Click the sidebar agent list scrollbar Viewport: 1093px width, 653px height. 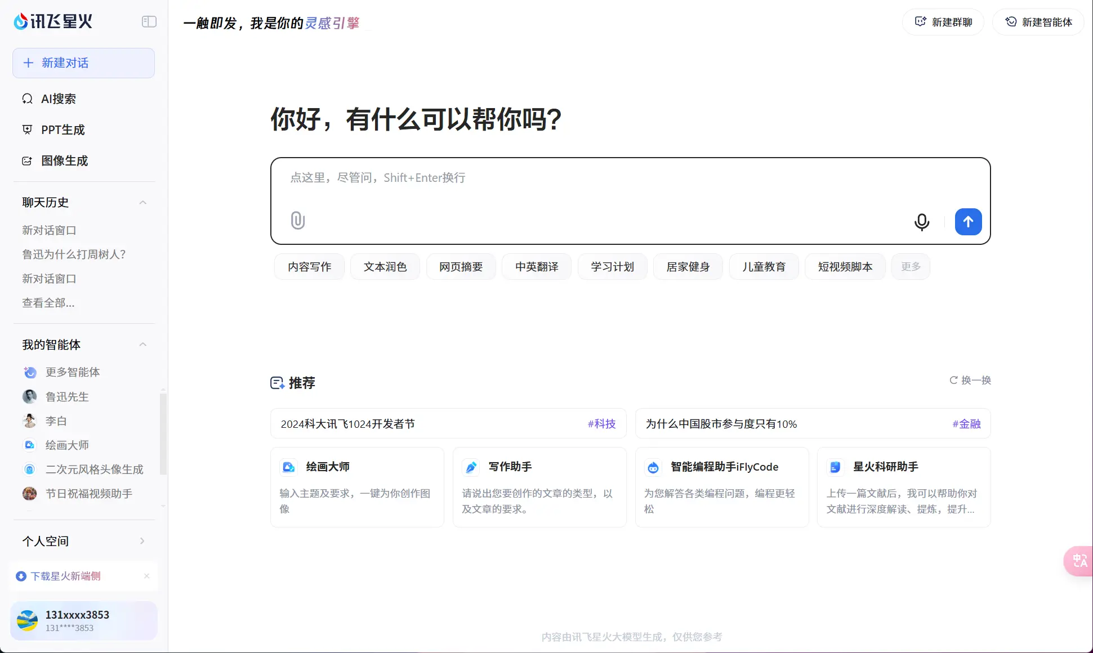coord(163,433)
